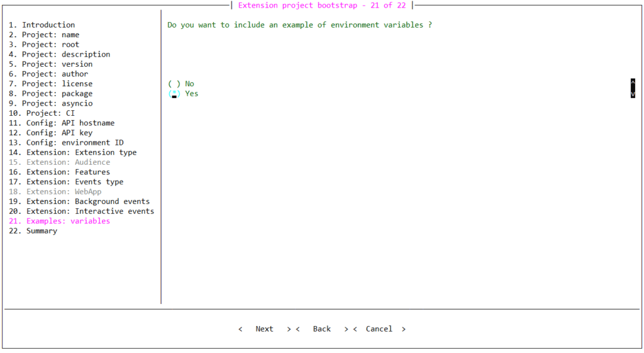Open step 1. Introduction
The image size is (644, 353).
42,25
